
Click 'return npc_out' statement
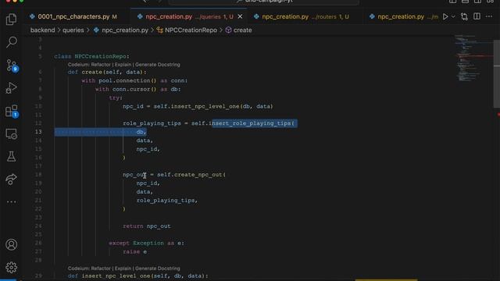pyautogui.click(x=147, y=226)
